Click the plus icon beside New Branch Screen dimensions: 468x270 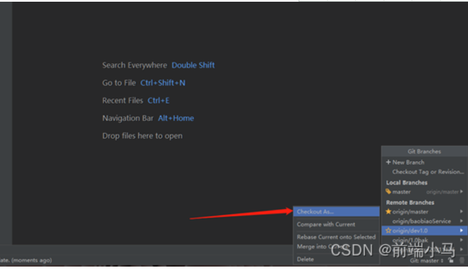click(388, 162)
